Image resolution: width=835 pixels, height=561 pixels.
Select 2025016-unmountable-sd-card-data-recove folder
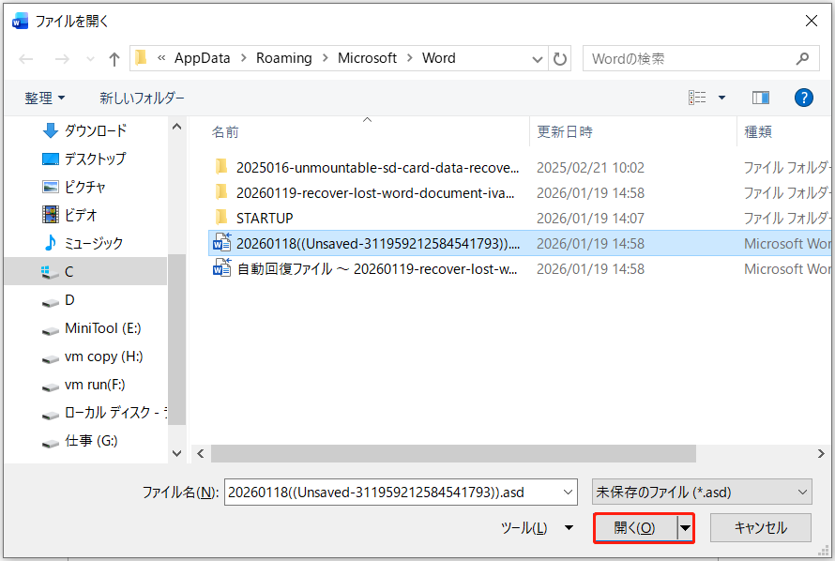pyautogui.click(x=377, y=168)
